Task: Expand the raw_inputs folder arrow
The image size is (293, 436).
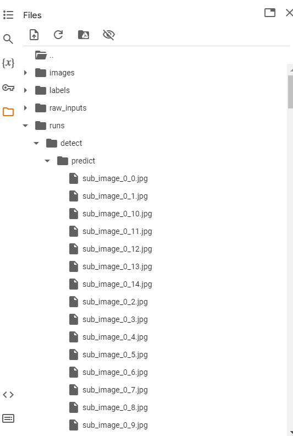Action: point(25,108)
